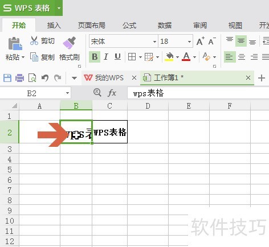The image size is (269, 247).
Task: Copy selection with the copy icon
Action: [x=34, y=57]
